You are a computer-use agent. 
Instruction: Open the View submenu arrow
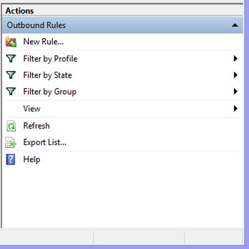tap(236, 108)
